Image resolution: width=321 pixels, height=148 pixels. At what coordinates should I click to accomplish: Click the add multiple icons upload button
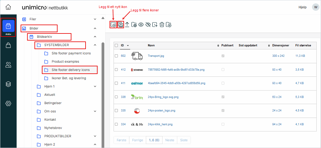[x=121, y=25]
